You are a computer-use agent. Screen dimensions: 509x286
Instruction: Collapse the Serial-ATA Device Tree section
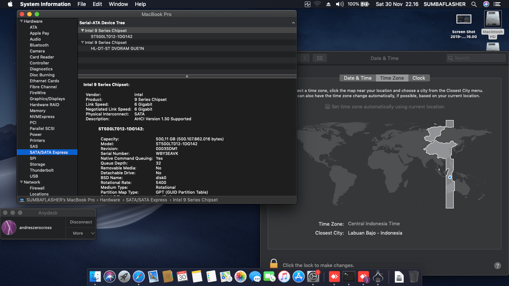click(x=293, y=22)
